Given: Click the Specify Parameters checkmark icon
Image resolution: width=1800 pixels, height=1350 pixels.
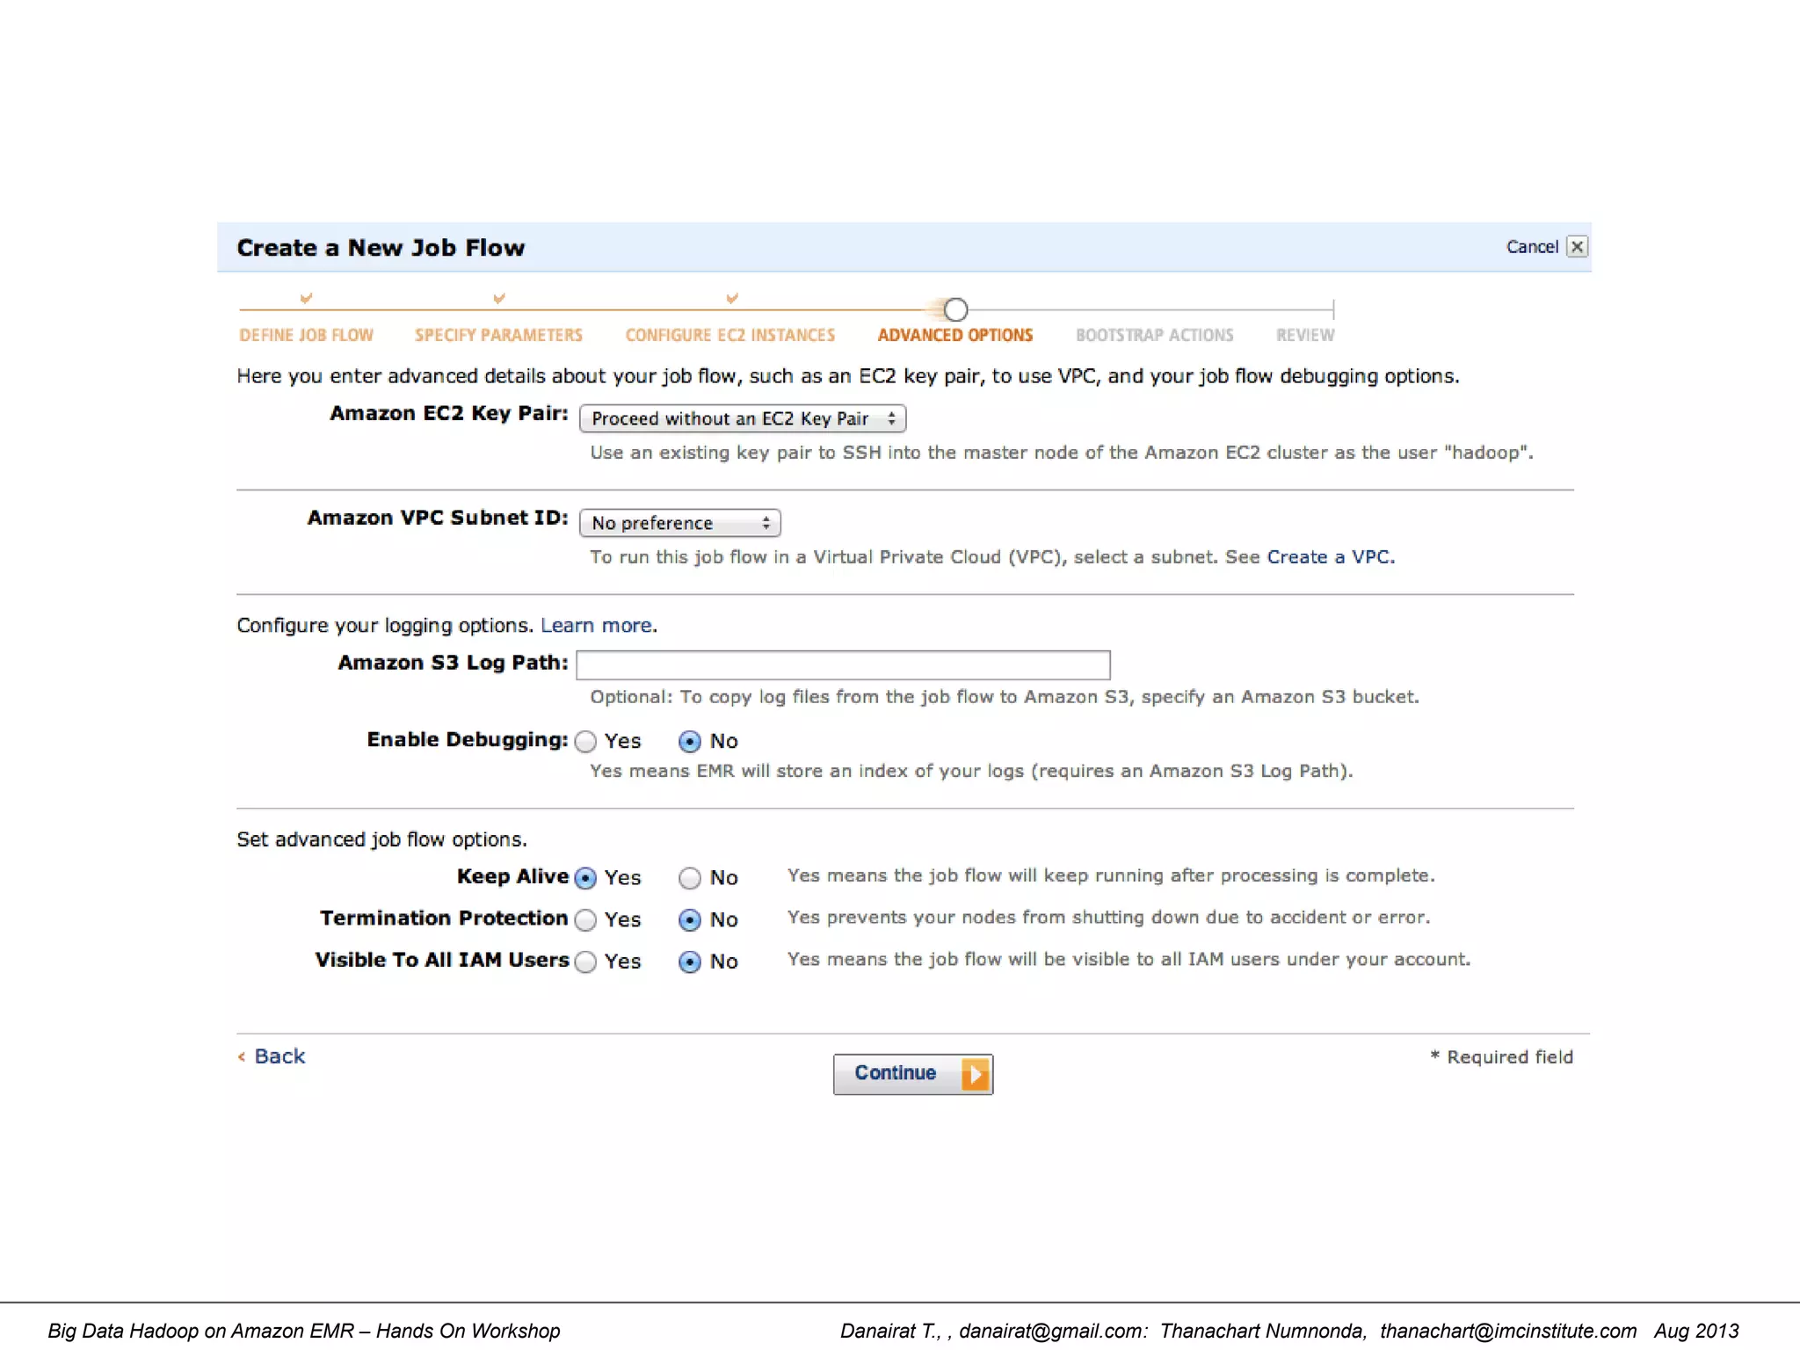Looking at the screenshot, I should coord(498,299).
